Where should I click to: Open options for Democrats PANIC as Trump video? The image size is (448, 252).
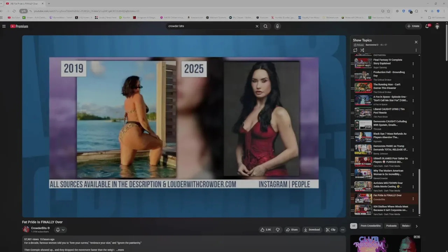pos(413,150)
